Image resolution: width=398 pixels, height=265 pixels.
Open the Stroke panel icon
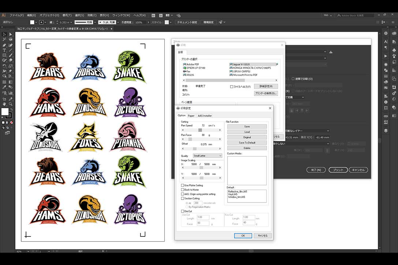(386, 76)
